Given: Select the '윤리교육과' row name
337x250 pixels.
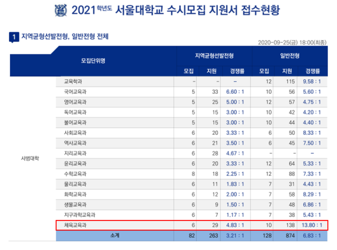Looking at the screenshot, I should tap(75, 163).
